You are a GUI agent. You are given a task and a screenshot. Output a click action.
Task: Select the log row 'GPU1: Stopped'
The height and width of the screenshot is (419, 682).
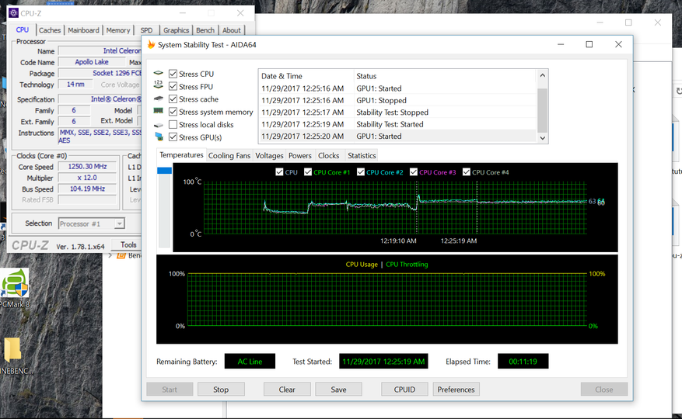398,100
